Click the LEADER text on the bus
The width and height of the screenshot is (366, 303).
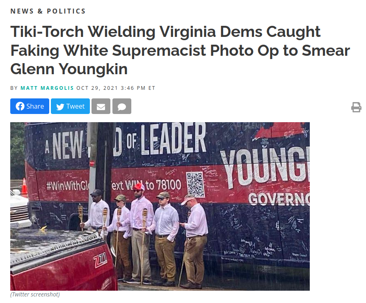tap(174, 139)
